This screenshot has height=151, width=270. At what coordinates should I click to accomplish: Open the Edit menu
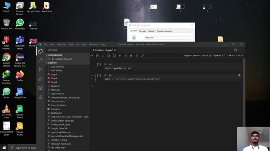[52, 44]
